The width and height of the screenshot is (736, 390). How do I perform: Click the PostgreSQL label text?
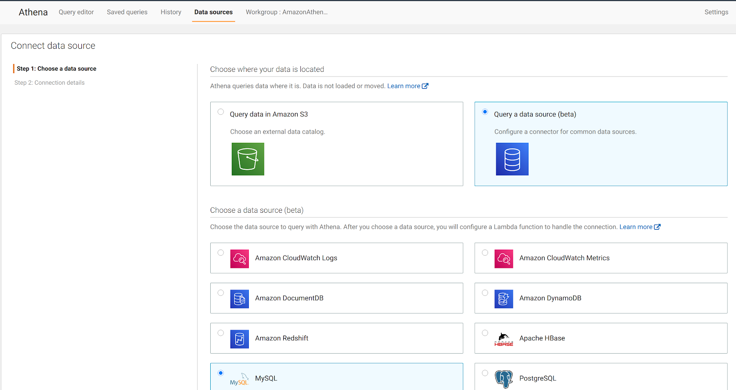pos(538,378)
